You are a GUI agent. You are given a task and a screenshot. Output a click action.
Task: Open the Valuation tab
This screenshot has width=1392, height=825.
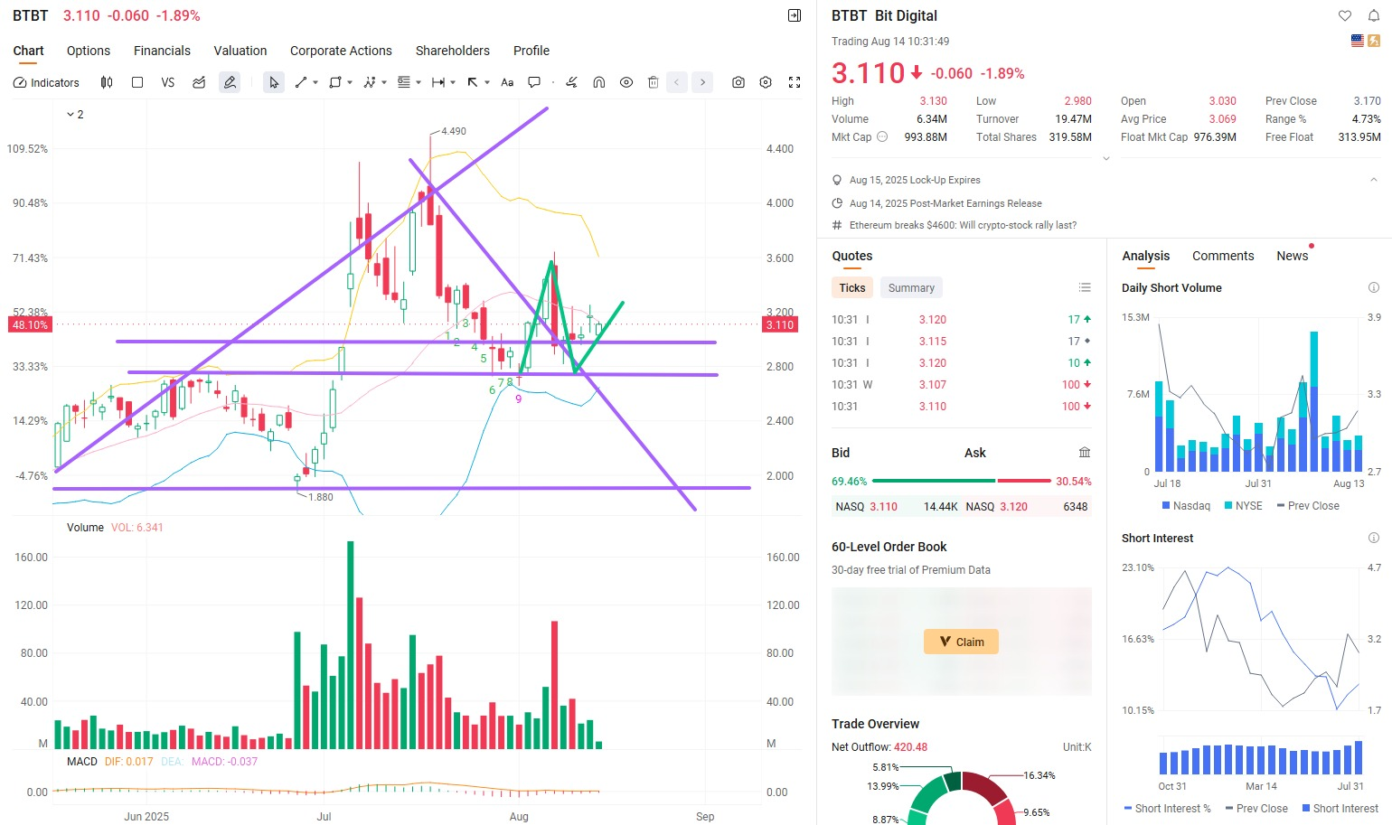pos(240,51)
